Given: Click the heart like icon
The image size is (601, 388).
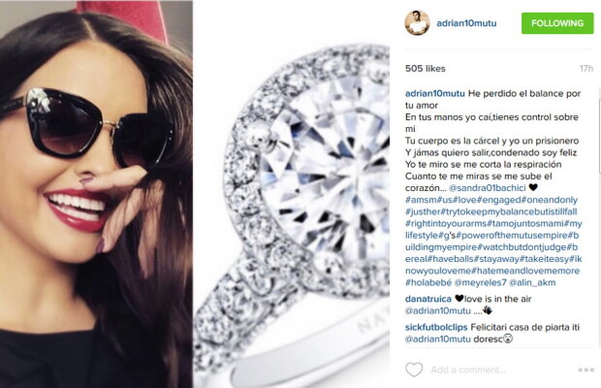Looking at the screenshot, I should click(x=414, y=370).
